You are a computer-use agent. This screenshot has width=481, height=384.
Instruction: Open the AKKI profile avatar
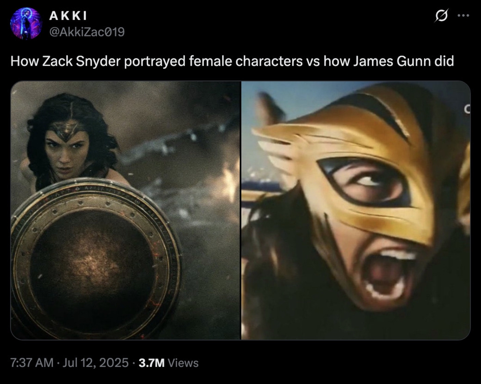(26, 24)
